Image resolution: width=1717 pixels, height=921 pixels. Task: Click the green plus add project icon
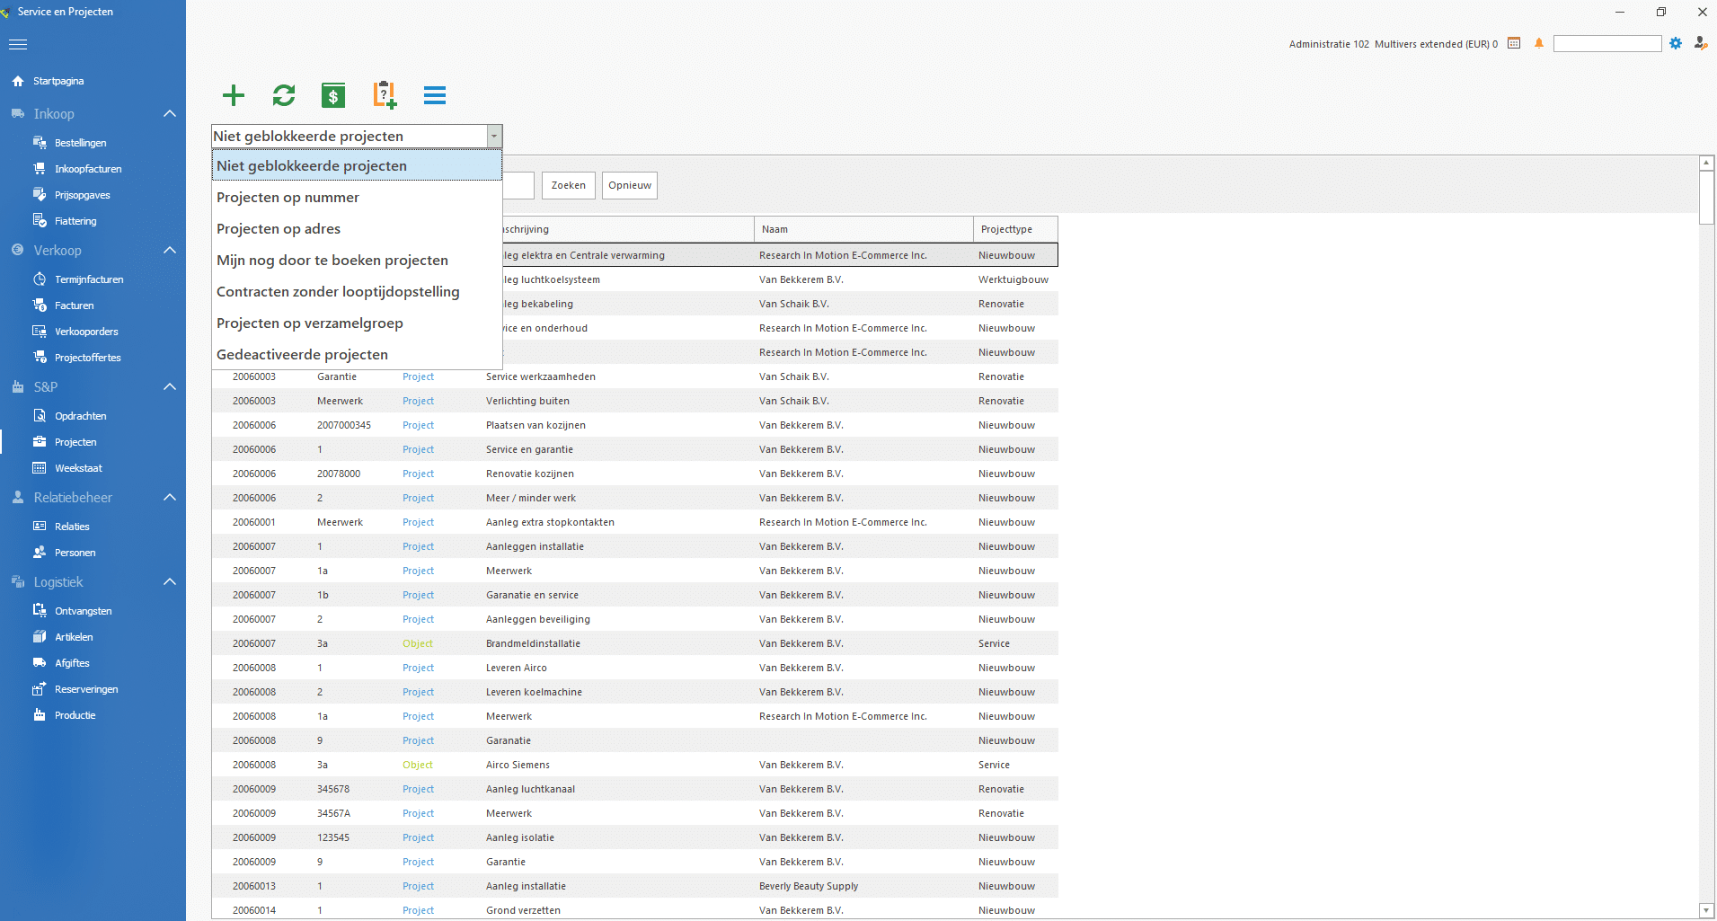point(234,95)
